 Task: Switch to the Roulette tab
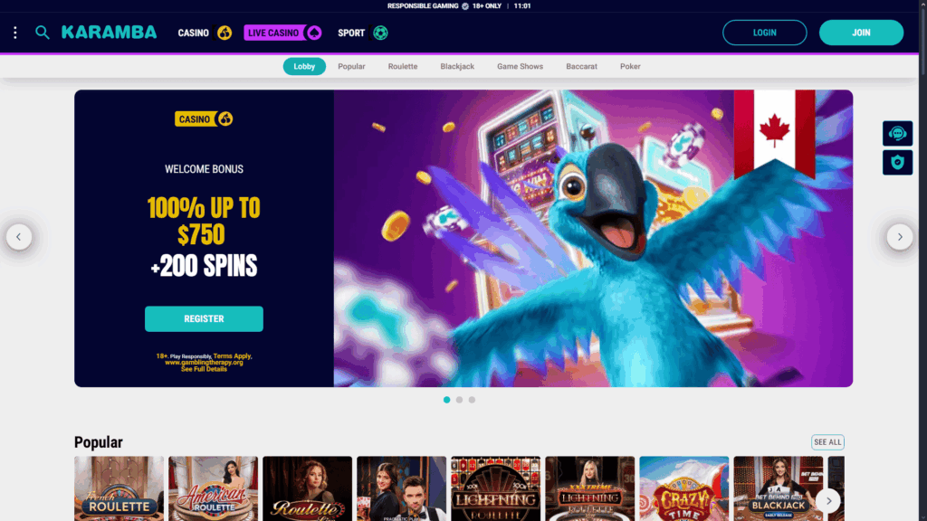[403, 66]
